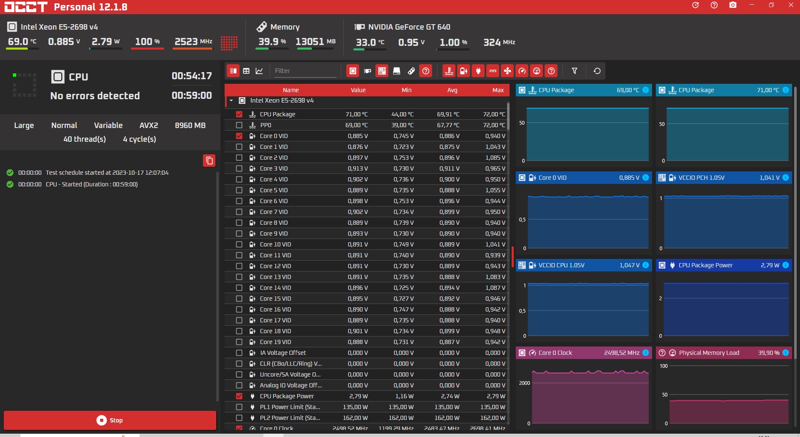Viewport: 800px width, 437px height.
Task: Click the 'Test schedule started' log entry
Action: [107, 173]
